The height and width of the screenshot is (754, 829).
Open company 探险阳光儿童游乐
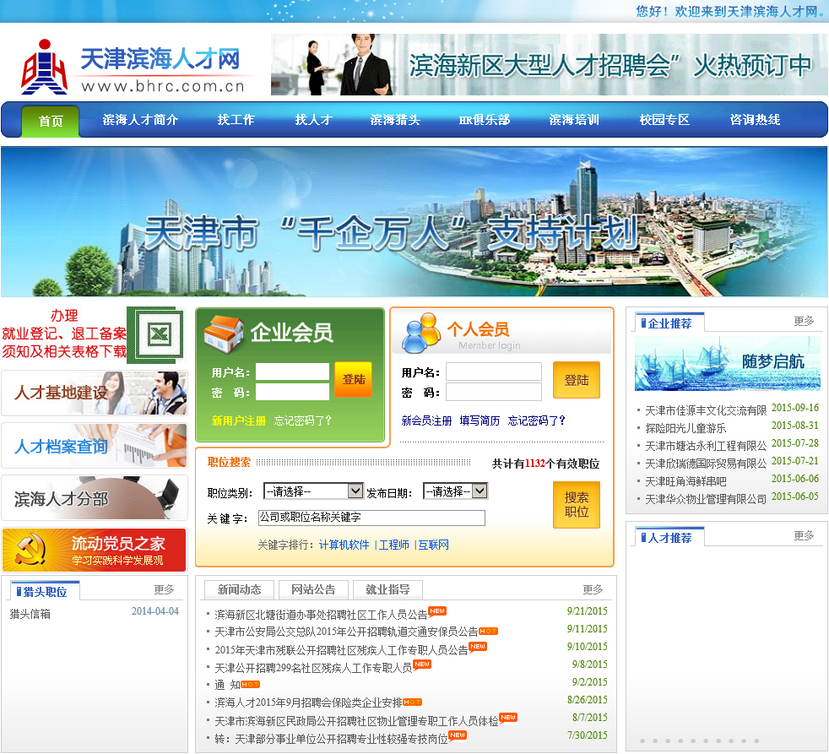pyautogui.click(x=685, y=428)
